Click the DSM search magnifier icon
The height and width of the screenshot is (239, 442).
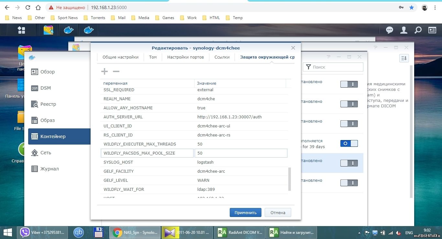(x=418, y=30)
